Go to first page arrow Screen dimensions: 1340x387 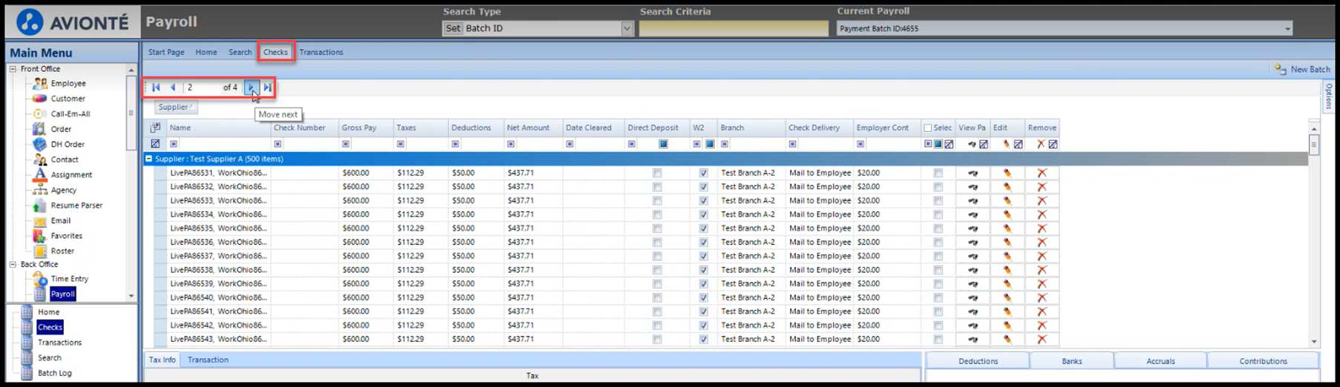156,87
